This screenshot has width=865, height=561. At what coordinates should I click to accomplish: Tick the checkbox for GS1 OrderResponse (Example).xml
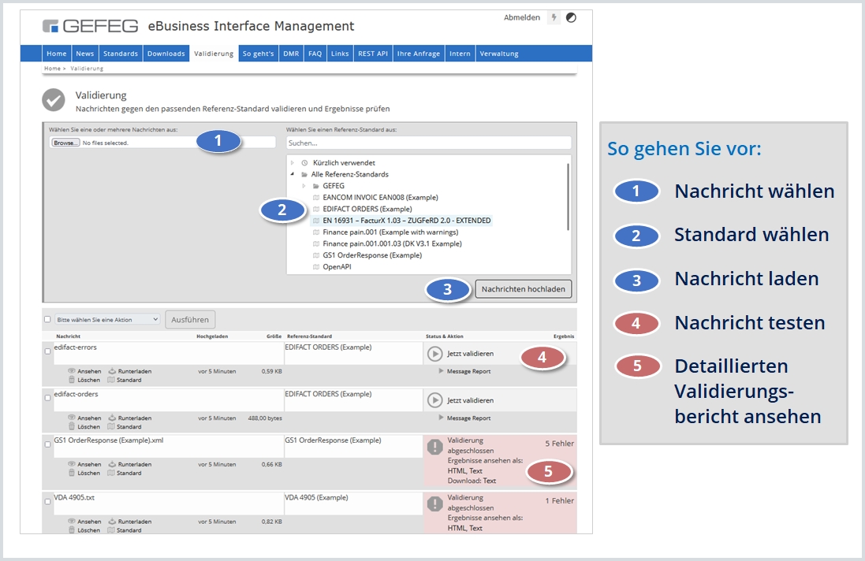[x=47, y=444]
